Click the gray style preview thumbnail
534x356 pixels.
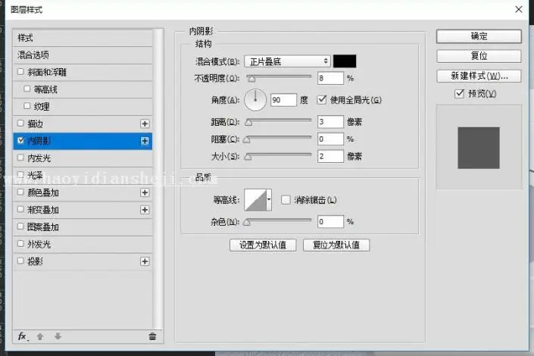click(x=479, y=148)
